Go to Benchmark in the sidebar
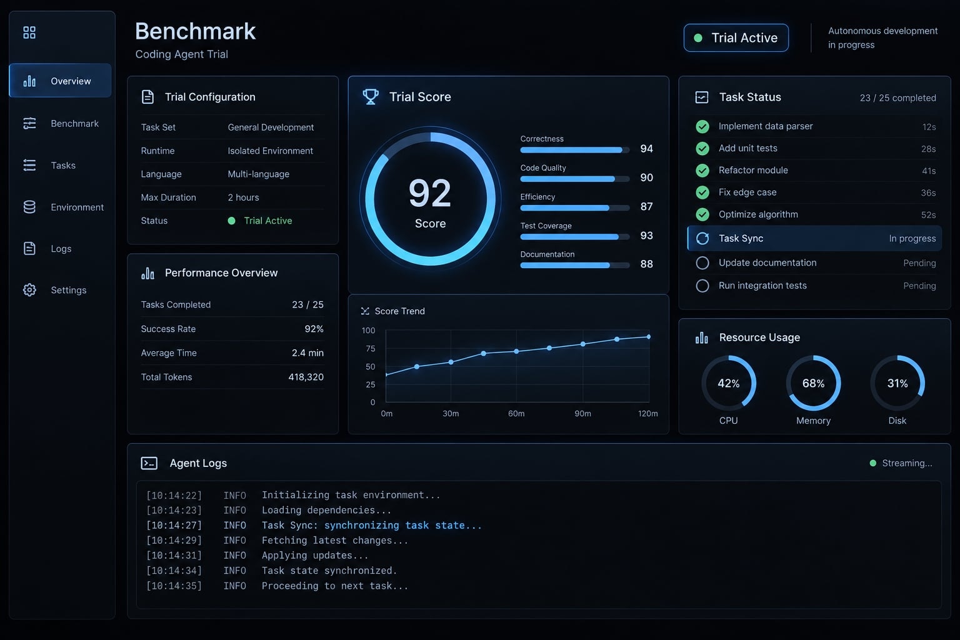The height and width of the screenshot is (640, 960). (60, 123)
